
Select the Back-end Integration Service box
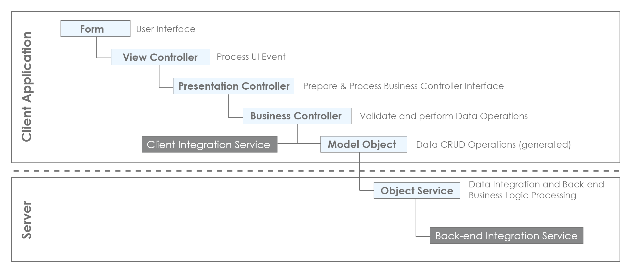click(507, 236)
